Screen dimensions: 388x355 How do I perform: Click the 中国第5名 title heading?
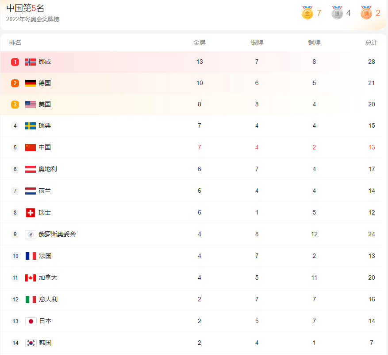click(x=25, y=8)
